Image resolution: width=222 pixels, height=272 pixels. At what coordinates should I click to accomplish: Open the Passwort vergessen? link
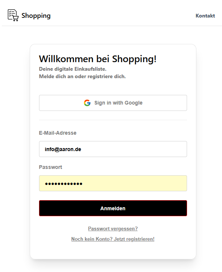(113, 228)
